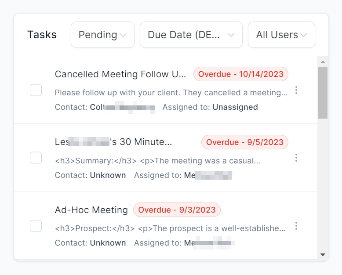The height and width of the screenshot is (275, 342).
Task: Open Cancelled Meeting Follow Up task title
Action: coord(120,74)
